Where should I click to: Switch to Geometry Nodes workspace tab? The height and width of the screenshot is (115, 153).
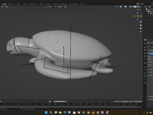tap(73, 4)
